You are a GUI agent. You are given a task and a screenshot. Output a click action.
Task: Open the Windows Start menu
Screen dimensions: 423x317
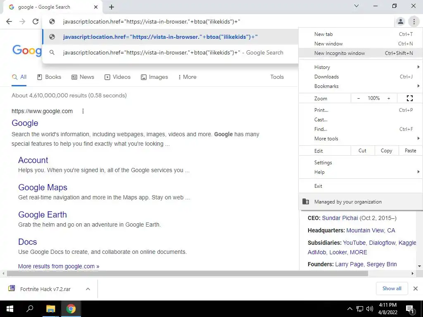(x=10, y=309)
